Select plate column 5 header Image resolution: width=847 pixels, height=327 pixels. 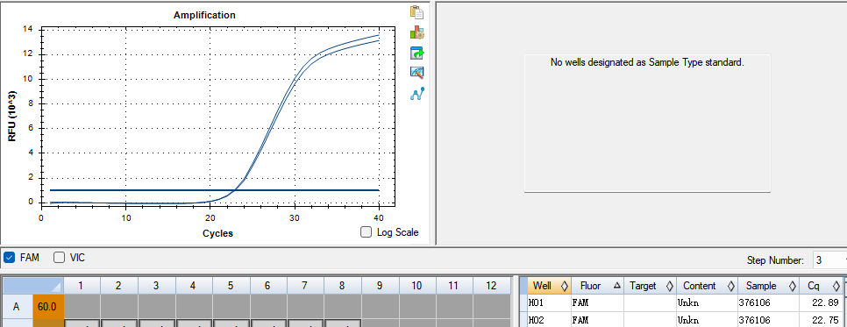tap(231, 286)
